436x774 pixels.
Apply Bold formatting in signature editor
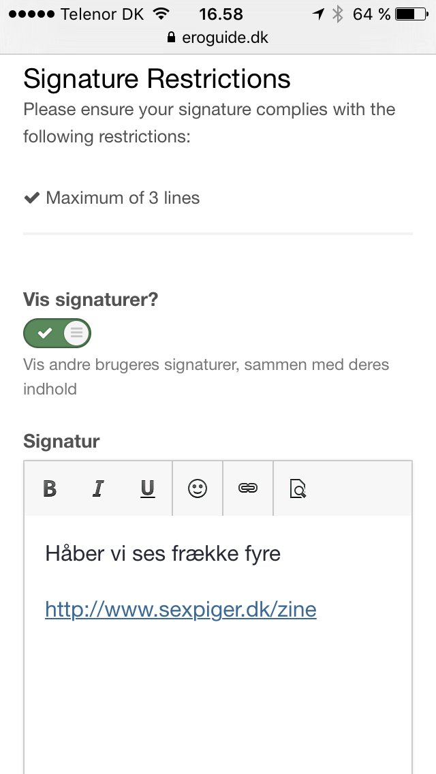coord(49,489)
